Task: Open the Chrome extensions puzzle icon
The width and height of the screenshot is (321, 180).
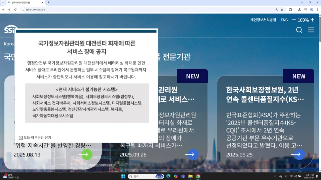Action: [291, 9]
